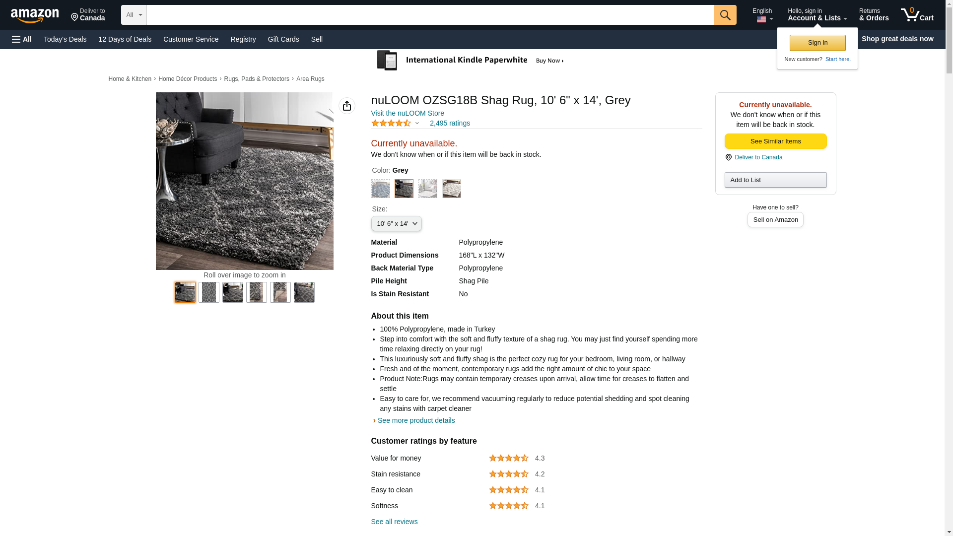Open the size dropdown 10' 6" x 14'
Viewport: 953px width, 536px height.
(x=396, y=224)
